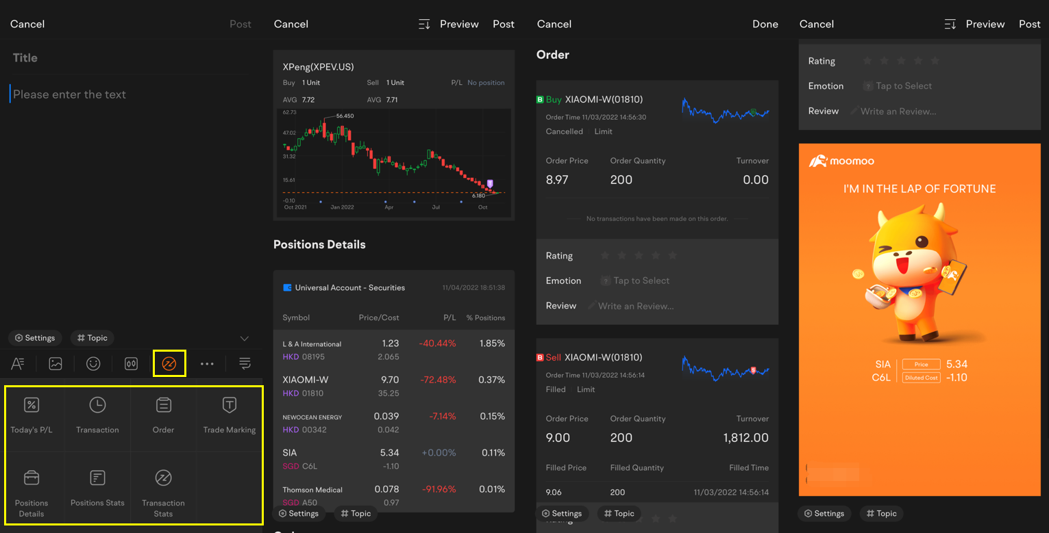1049x533 pixels.
Task: Select the XIAOMI-W position row
Action: pos(394,386)
